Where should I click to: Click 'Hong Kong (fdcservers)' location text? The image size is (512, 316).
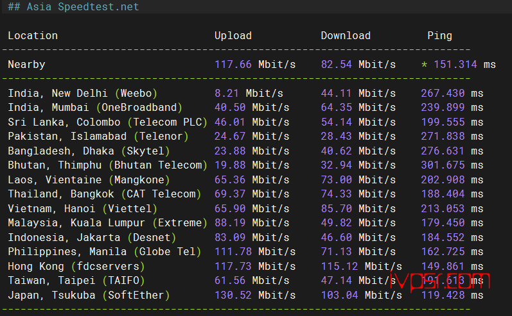point(76,267)
